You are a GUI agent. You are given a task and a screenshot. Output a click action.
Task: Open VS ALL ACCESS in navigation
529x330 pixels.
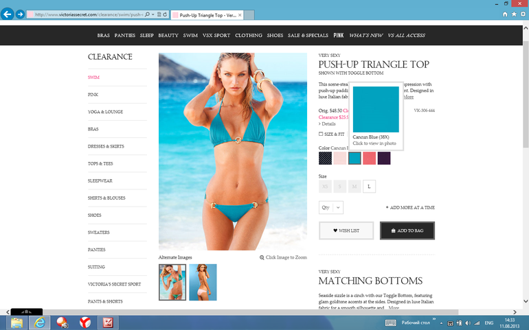click(406, 36)
